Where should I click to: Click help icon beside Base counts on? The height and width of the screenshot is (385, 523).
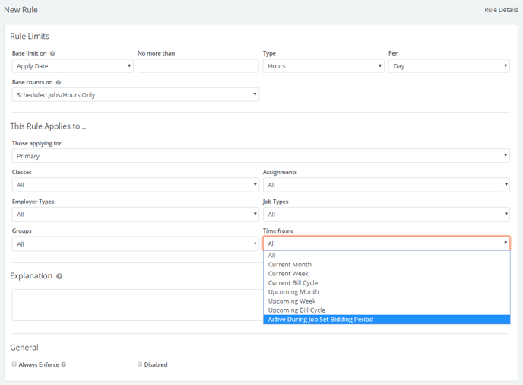point(59,82)
